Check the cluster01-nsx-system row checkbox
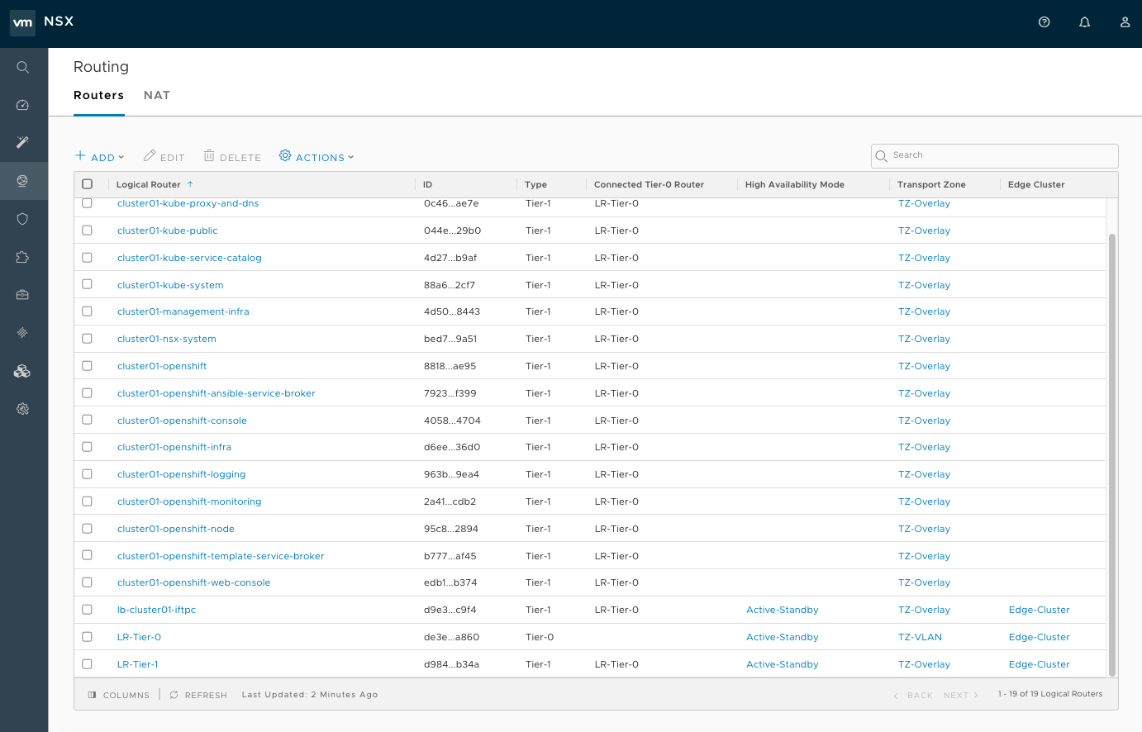Screen dimensions: 1142x732 point(88,339)
